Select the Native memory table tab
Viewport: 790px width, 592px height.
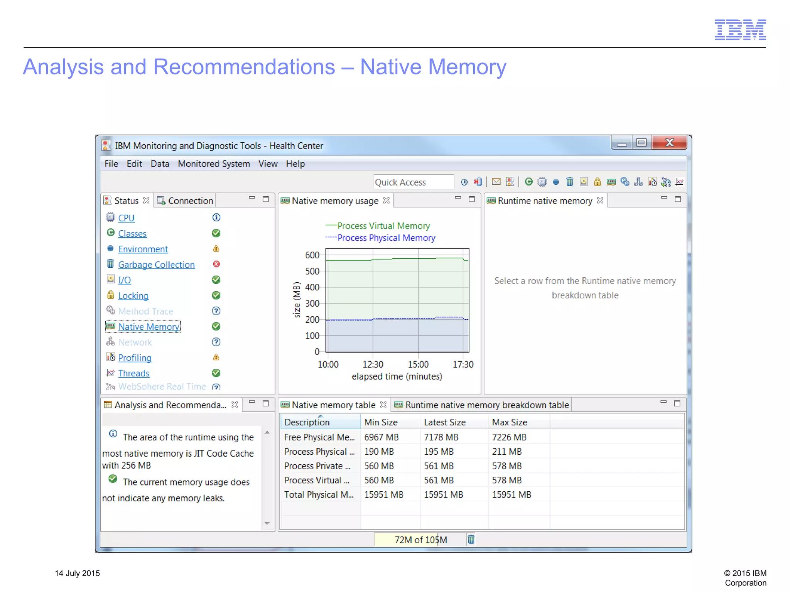pyautogui.click(x=333, y=405)
